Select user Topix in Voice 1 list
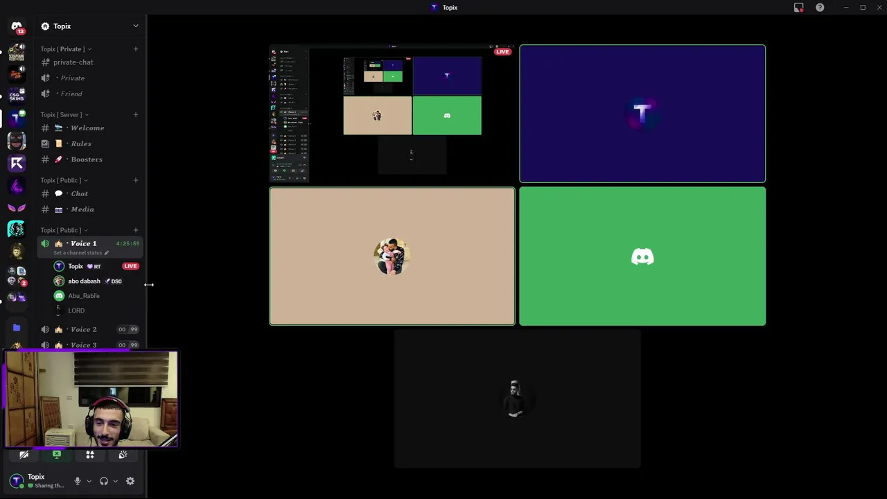This screenshot has width=887, height=499. pos(96,266)
